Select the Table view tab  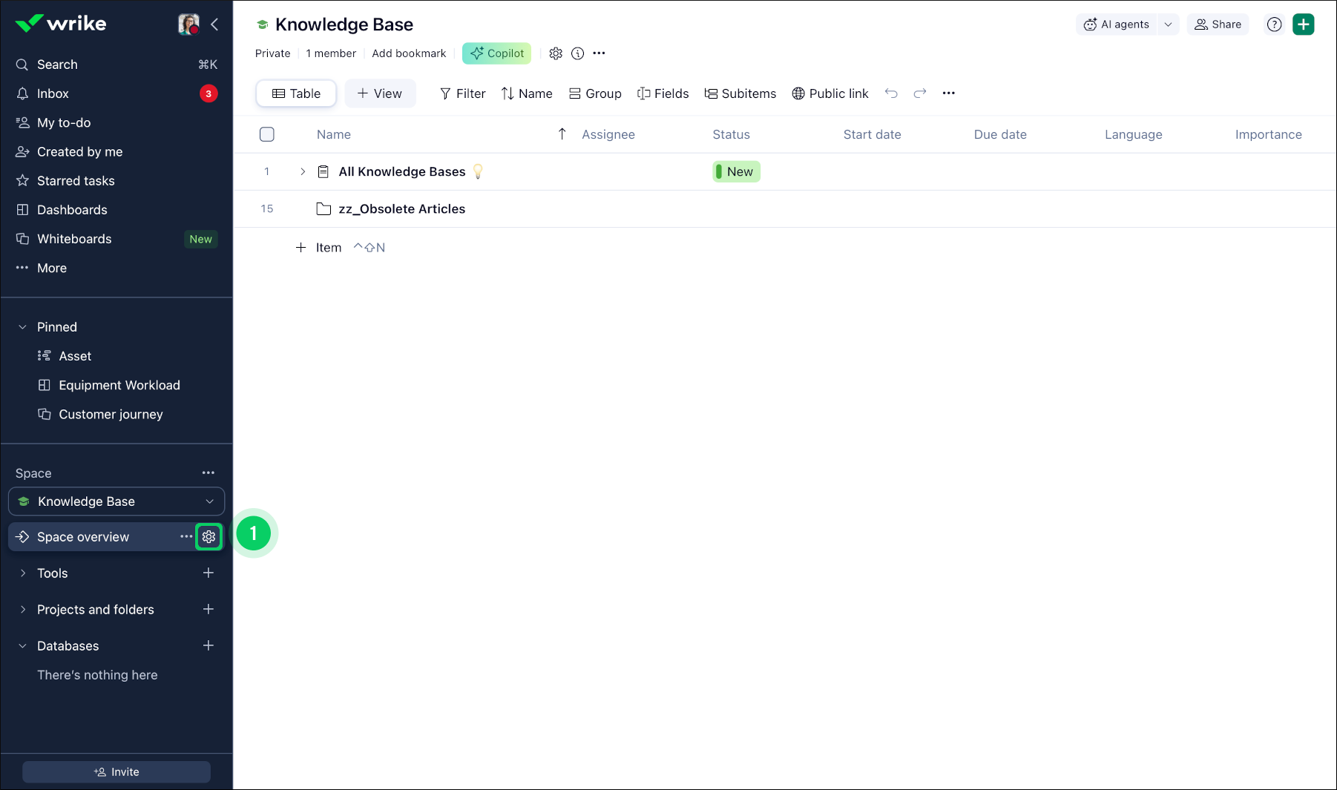296,93
